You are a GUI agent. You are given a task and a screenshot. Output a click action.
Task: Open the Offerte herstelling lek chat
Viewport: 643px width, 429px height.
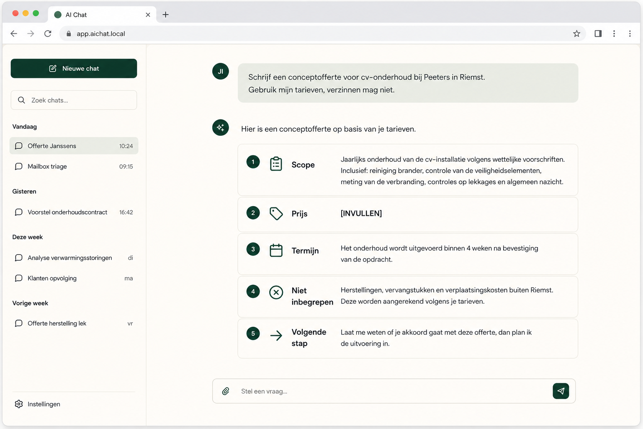pos(74,323)
